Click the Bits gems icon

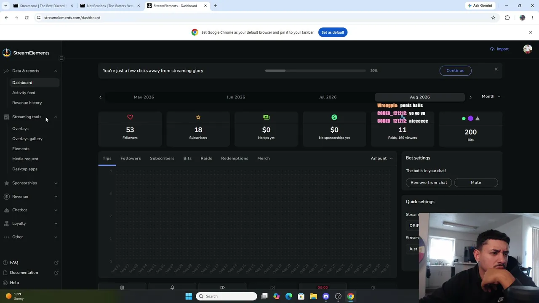pyautogui.click(x=470, y=118)
